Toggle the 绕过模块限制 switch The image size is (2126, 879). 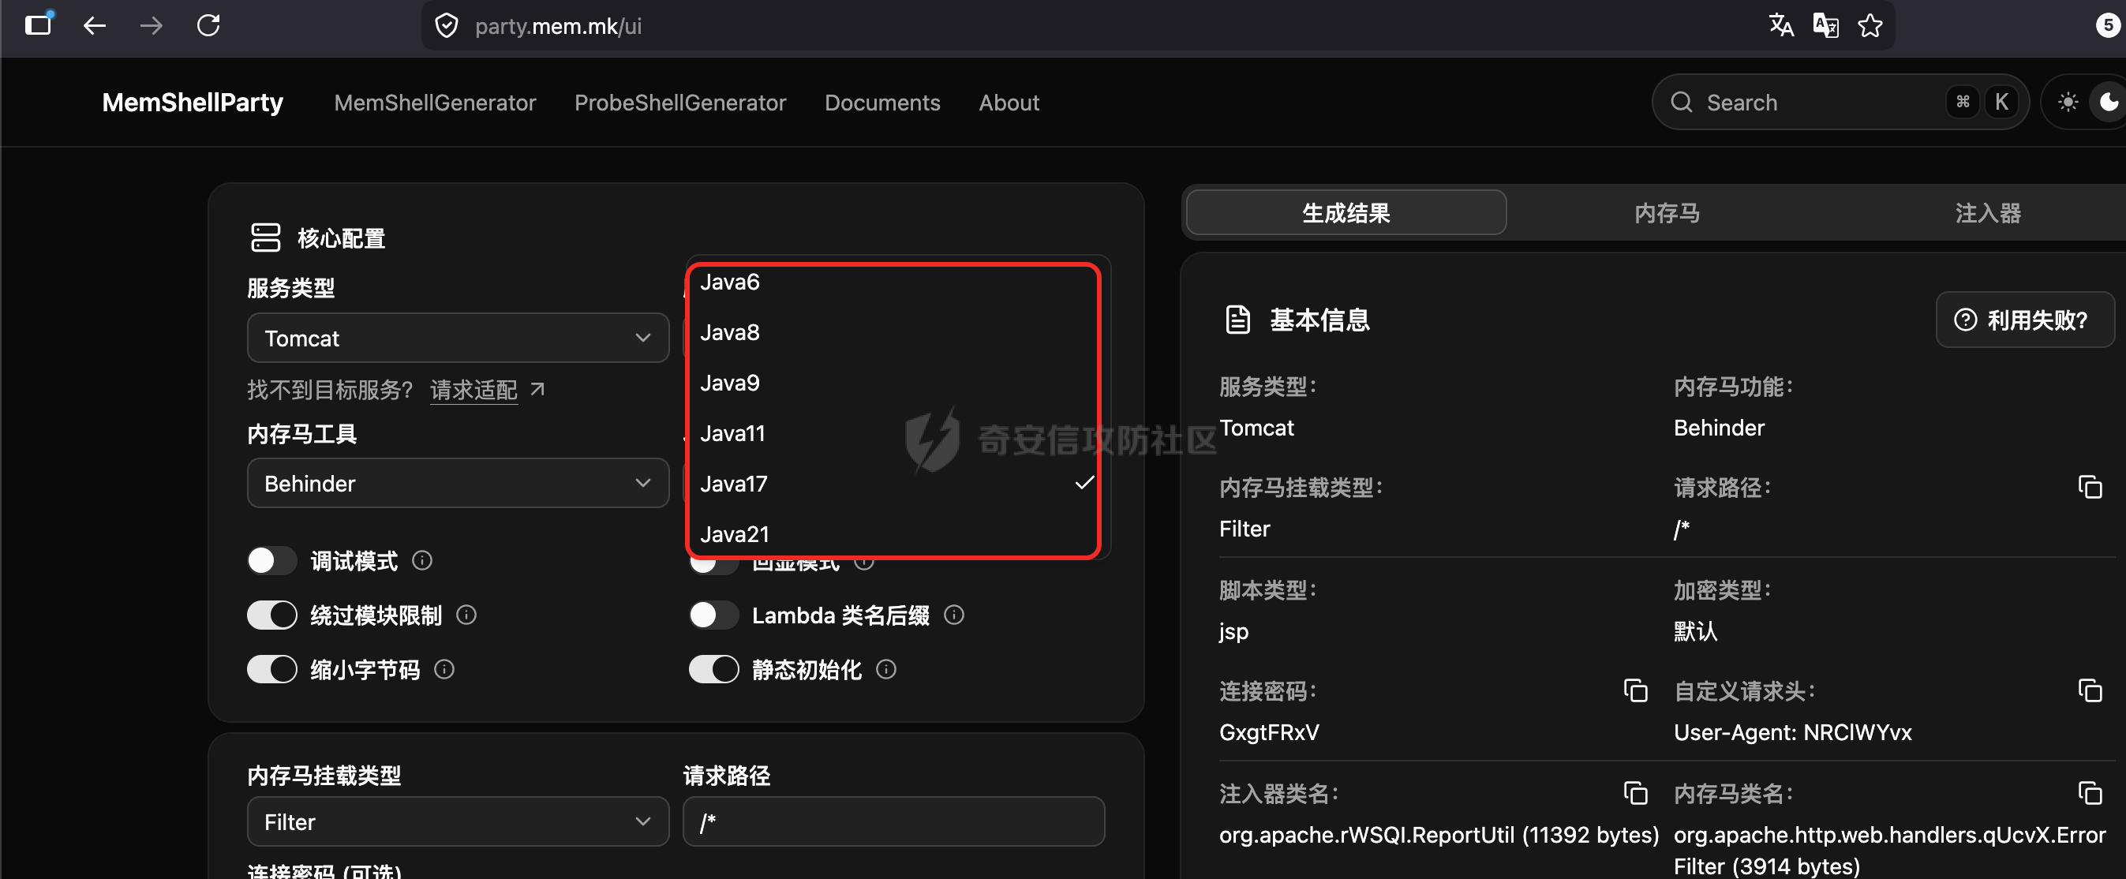[x=271, y=615]
